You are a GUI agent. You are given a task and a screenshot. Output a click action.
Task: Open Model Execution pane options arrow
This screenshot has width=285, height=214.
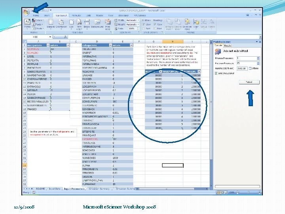pos(257,42)
